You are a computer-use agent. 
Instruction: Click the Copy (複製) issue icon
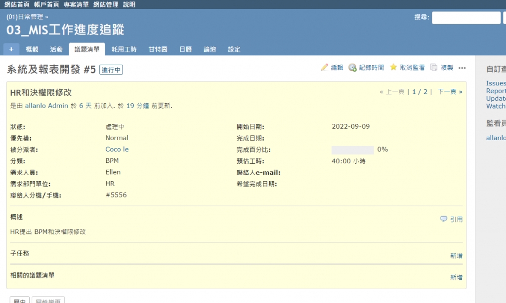tap(434, 68)
